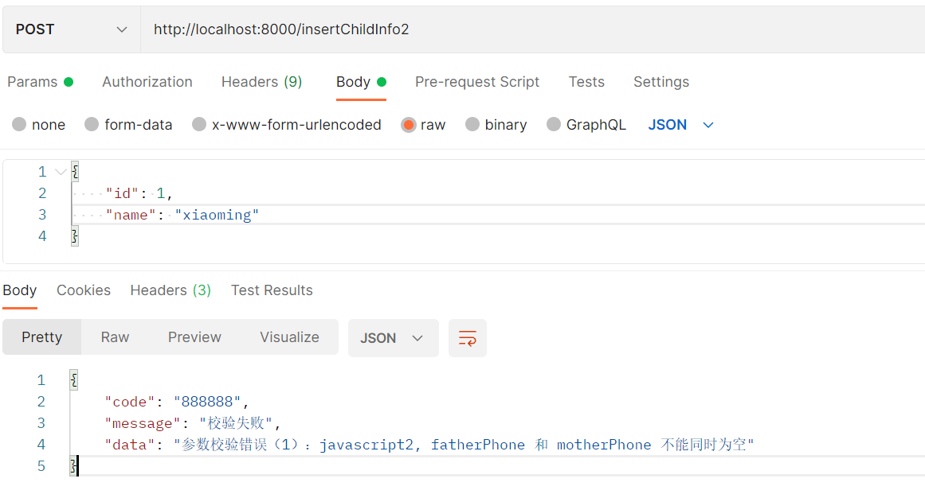Toggle response word wrap icon
Screen dimensions: 925x494
click(x=467, y=338)
